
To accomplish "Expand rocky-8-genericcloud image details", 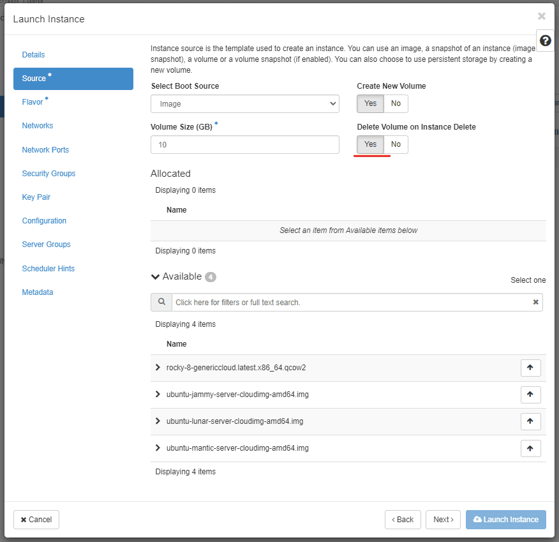I will (158, 368).
